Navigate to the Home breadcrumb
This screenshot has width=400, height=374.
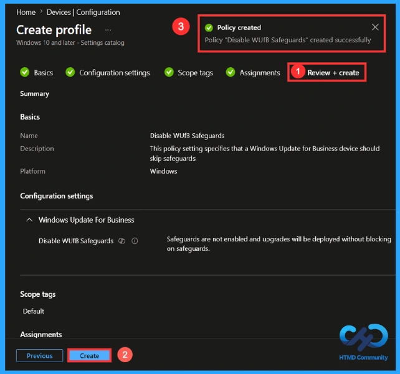[x=26, y=12]
